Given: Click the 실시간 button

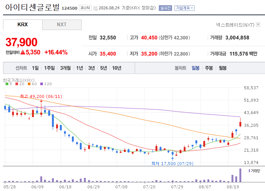Looking at the screenshot, I should tap(165, 8).
